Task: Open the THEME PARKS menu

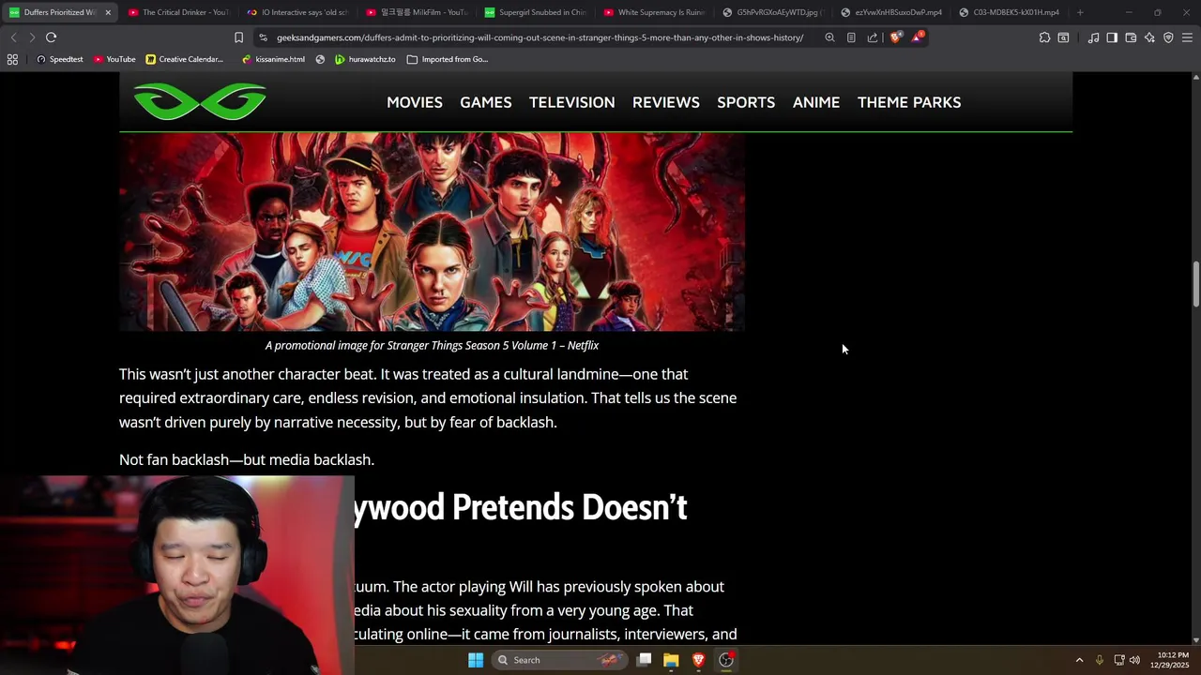Action: [x=909, y=102]
